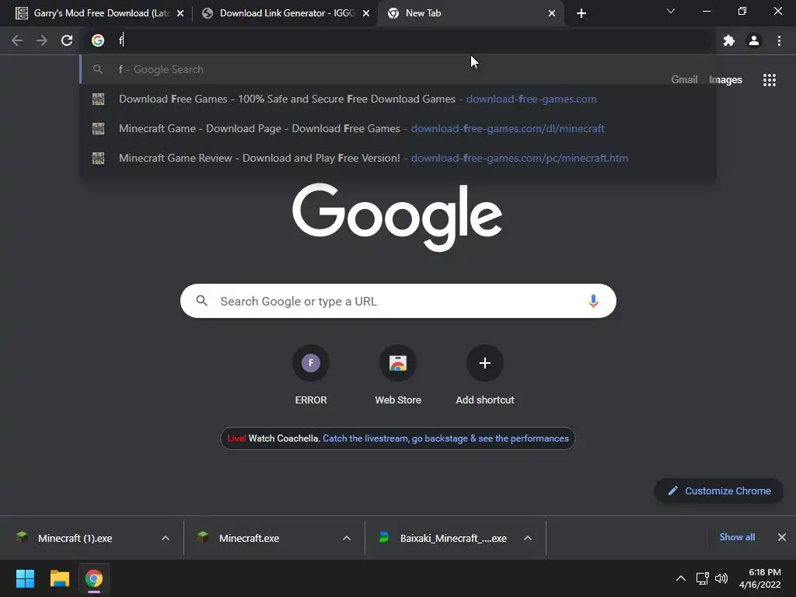Switch to Garry's Mod Free Download tab
Image resolution: width=796 pixels, height=597 pixels.
tap(99, 13)
